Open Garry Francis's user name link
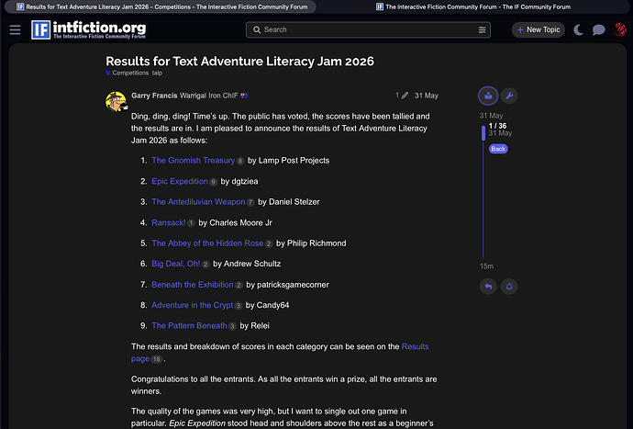 point(154,96)
